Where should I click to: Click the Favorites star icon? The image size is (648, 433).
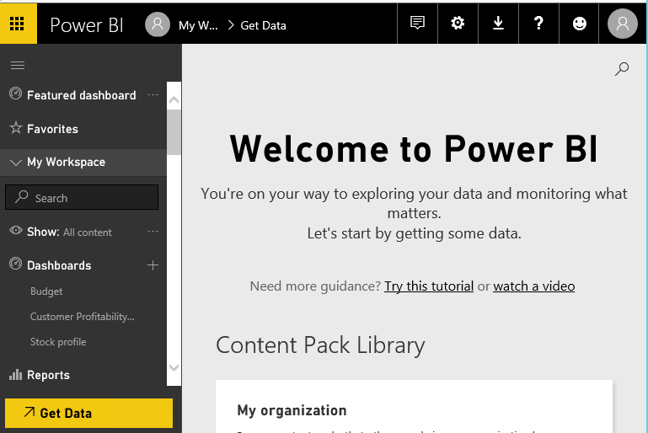(16, 128)
